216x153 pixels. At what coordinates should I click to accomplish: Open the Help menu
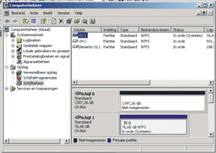pos(79,13)
